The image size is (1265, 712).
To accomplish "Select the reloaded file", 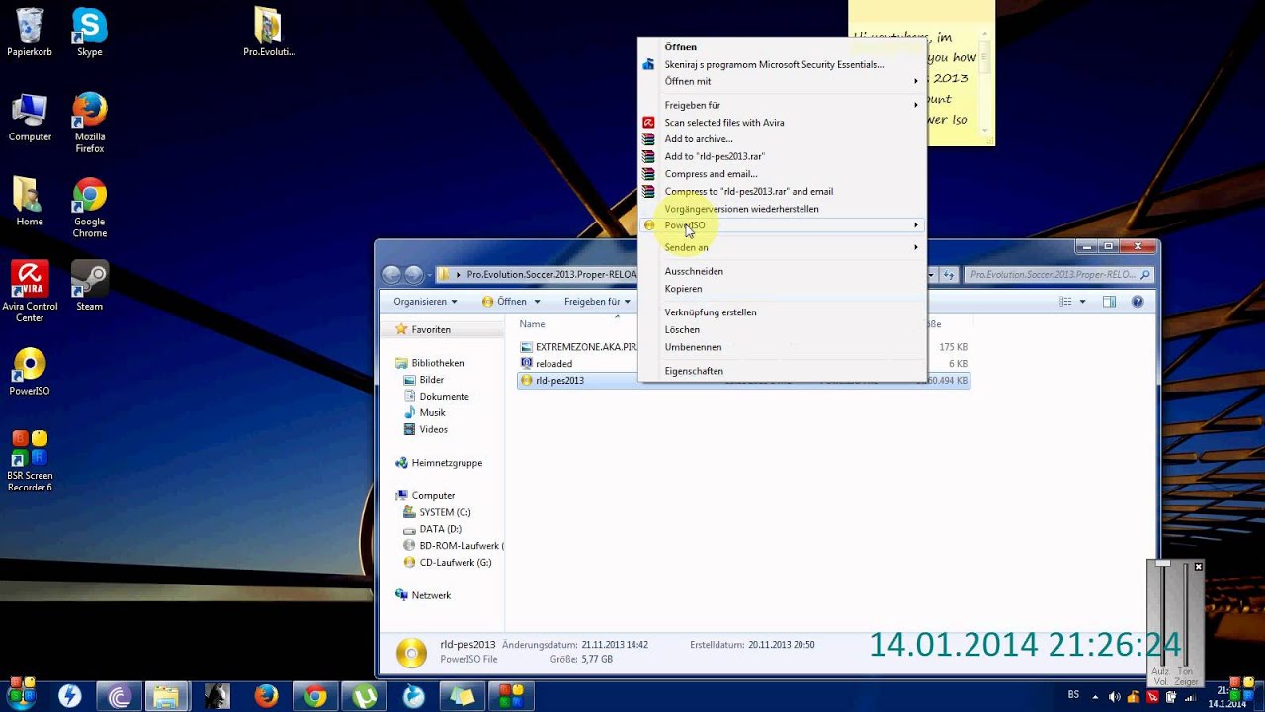I will coord(546,364).
